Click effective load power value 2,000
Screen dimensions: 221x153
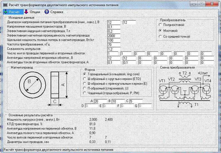pos(93,120)
